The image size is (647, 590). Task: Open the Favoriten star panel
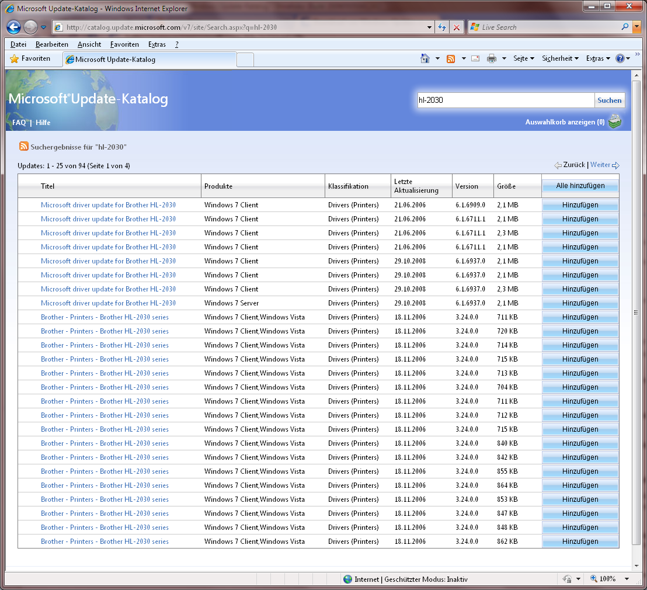30,58
